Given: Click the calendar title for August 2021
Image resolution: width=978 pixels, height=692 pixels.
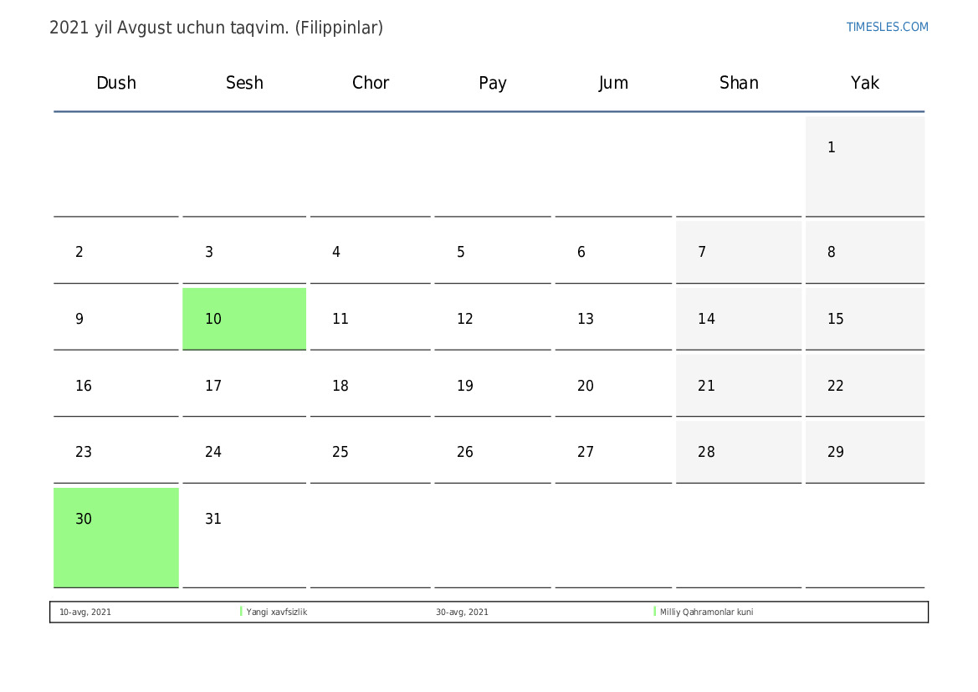Looking at the screenshot, I should (216, 28).
